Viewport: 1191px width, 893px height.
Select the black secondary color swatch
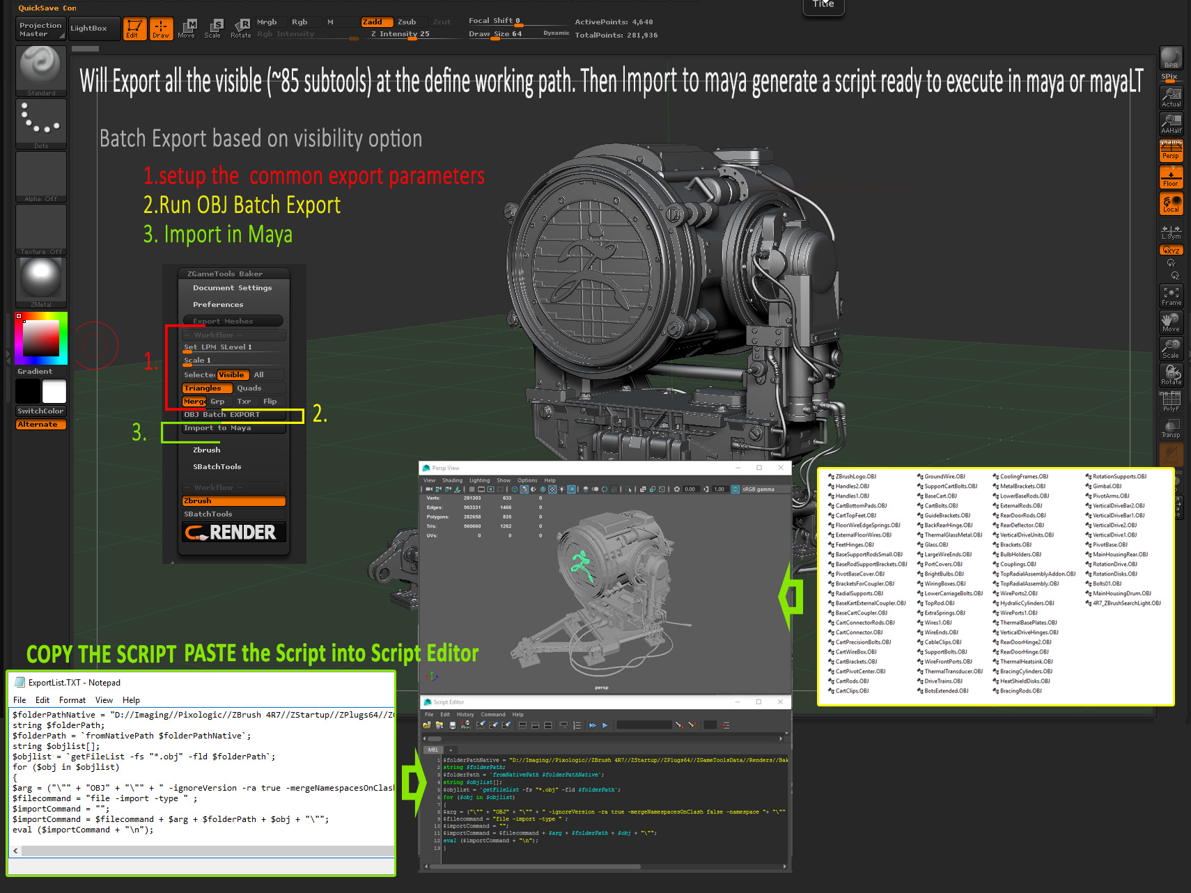pos(29,391)
